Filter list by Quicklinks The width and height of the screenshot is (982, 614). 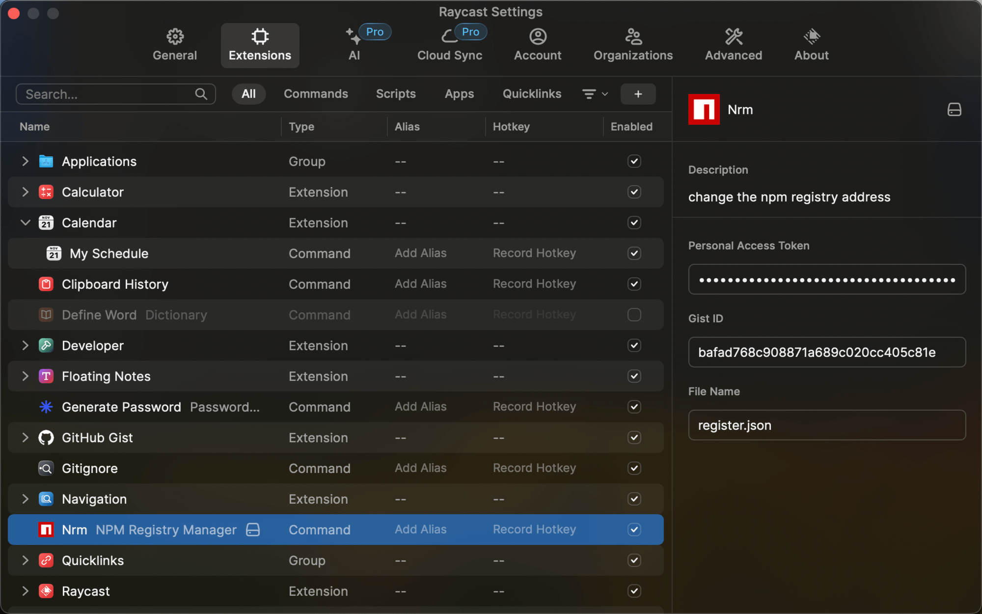click(x=532, y=94)
